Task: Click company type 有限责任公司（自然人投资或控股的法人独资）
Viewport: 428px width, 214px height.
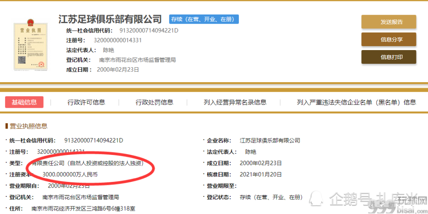Action: 88,163
